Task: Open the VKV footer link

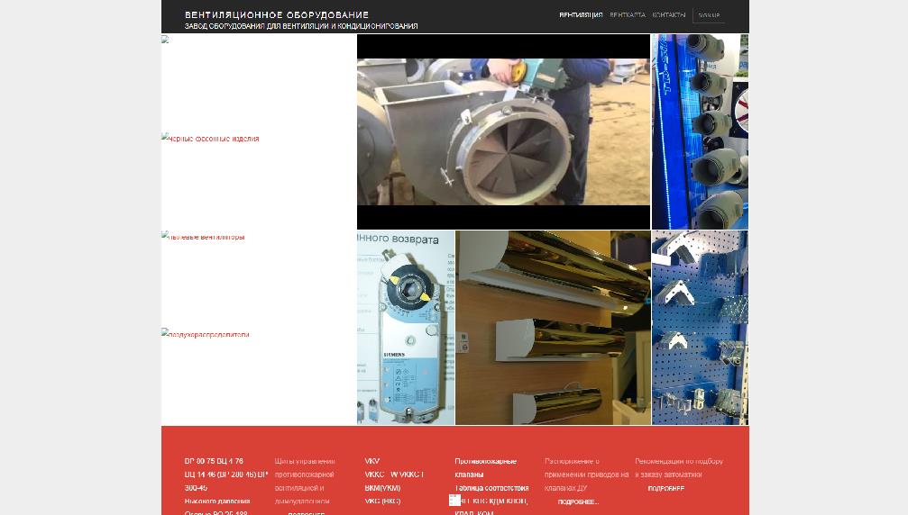Action: [x=371, y=461]
